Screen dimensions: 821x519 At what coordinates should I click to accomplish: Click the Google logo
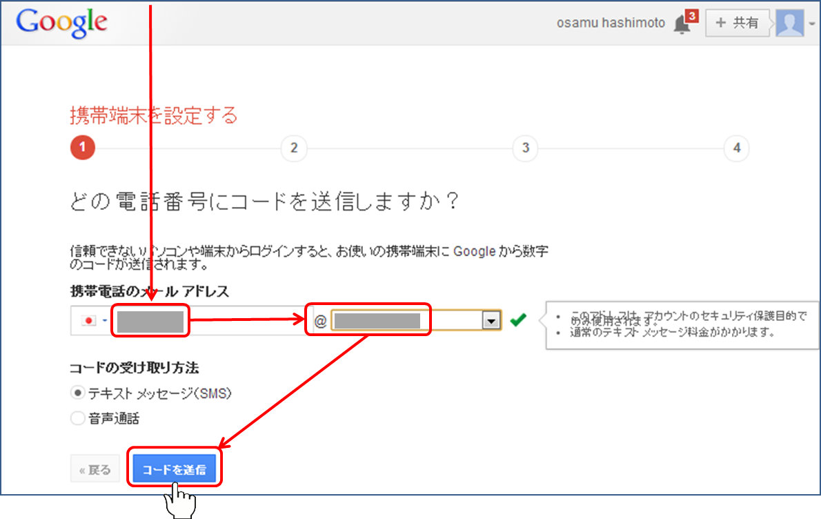point(61,23)
